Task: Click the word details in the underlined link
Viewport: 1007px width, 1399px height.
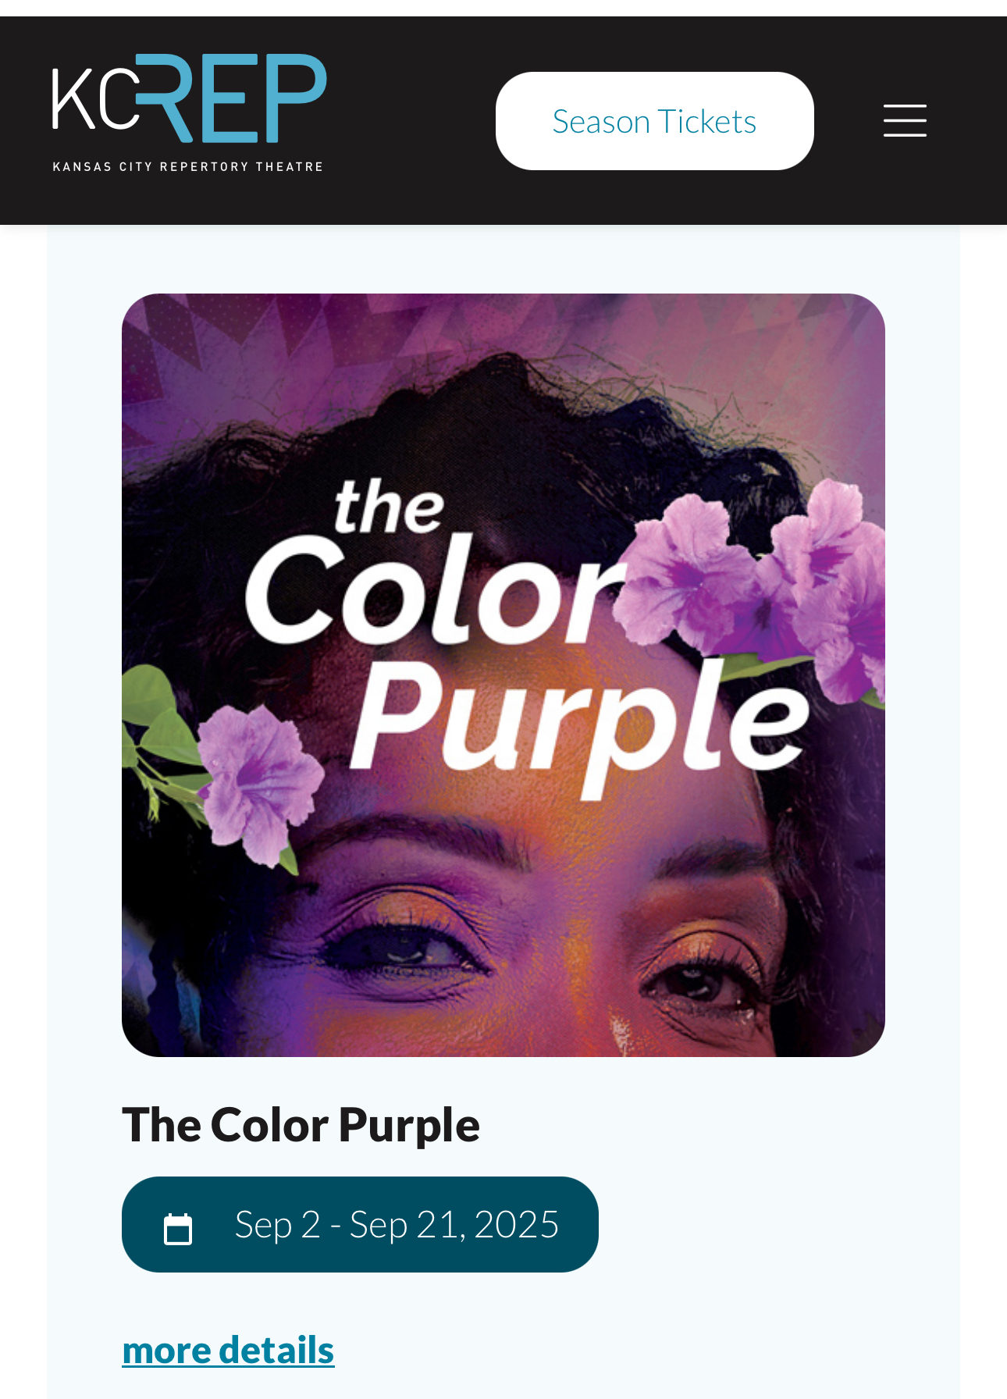Action: click(276, 1350)
